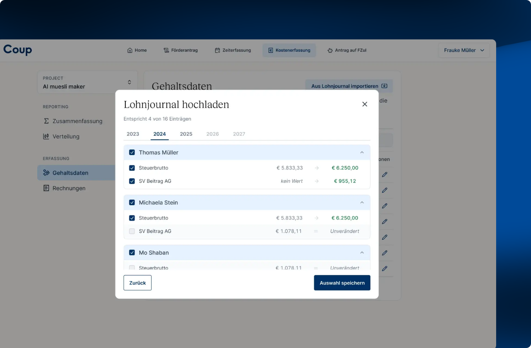Switch to the 2023 tab
The width and height of the screenshot is (531, 348).
point(133,134)
